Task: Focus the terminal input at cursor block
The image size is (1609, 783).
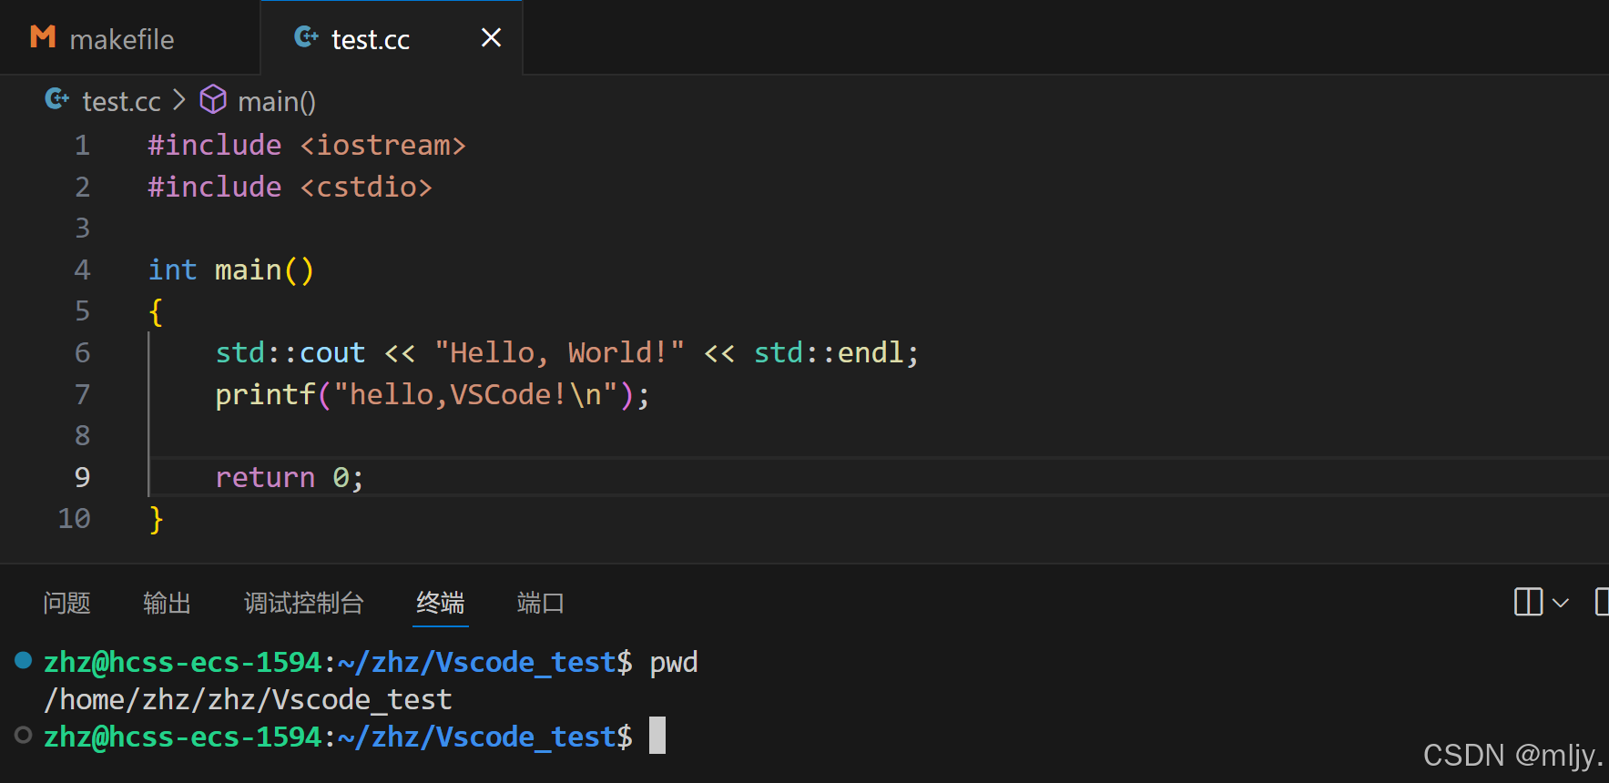Action: [657, 736]
